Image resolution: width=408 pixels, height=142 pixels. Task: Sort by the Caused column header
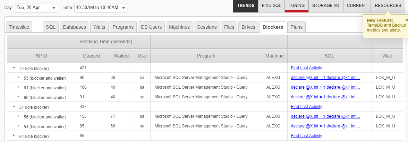point(91,56)
